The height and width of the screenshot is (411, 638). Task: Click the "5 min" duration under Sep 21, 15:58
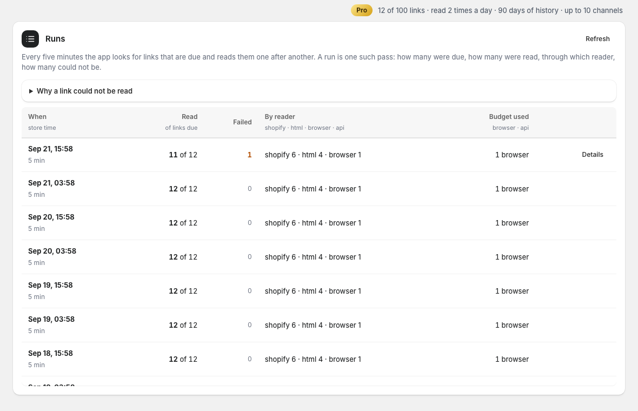click(x=37, y=161)
